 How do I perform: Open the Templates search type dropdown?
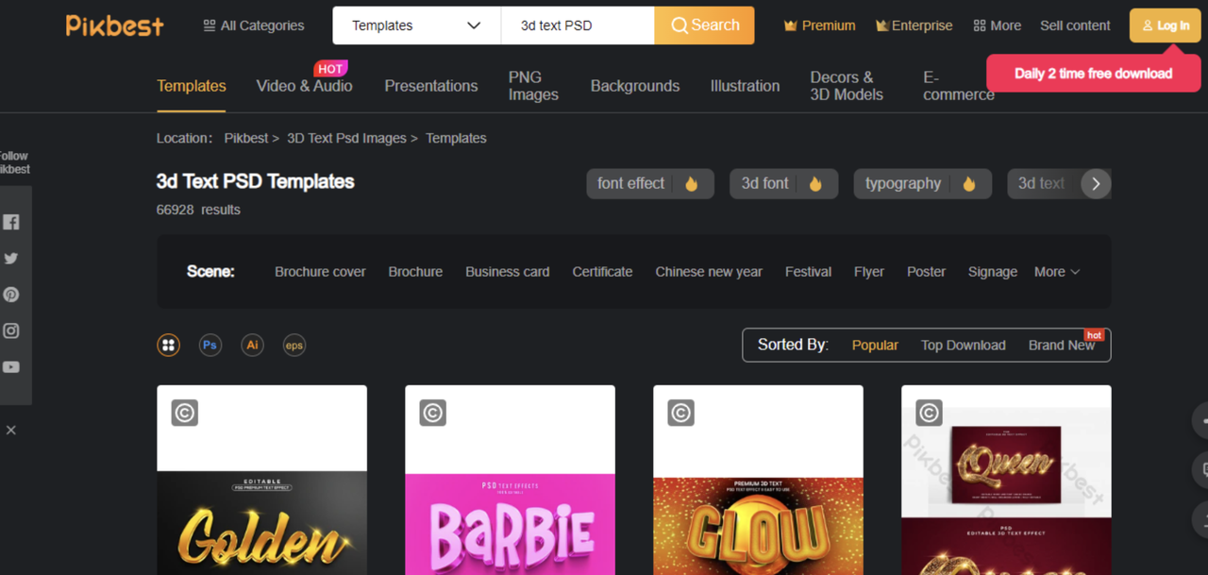tap(416, 25)
